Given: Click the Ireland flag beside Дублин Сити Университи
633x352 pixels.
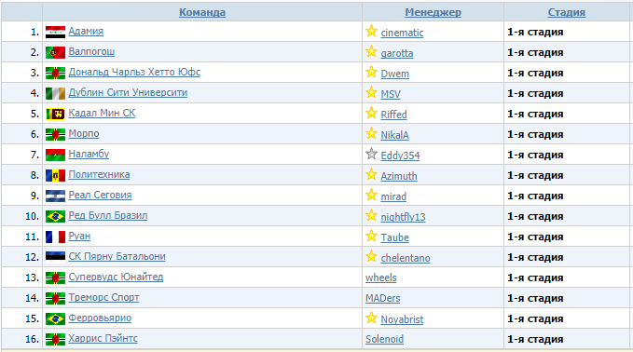Looking at the screenshot, I should [55, 93].
